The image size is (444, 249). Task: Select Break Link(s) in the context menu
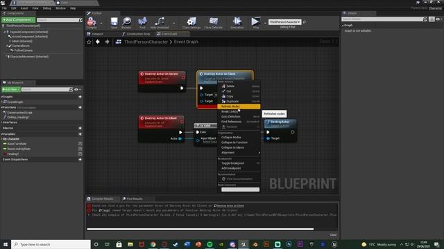click(x=239, y=111)
